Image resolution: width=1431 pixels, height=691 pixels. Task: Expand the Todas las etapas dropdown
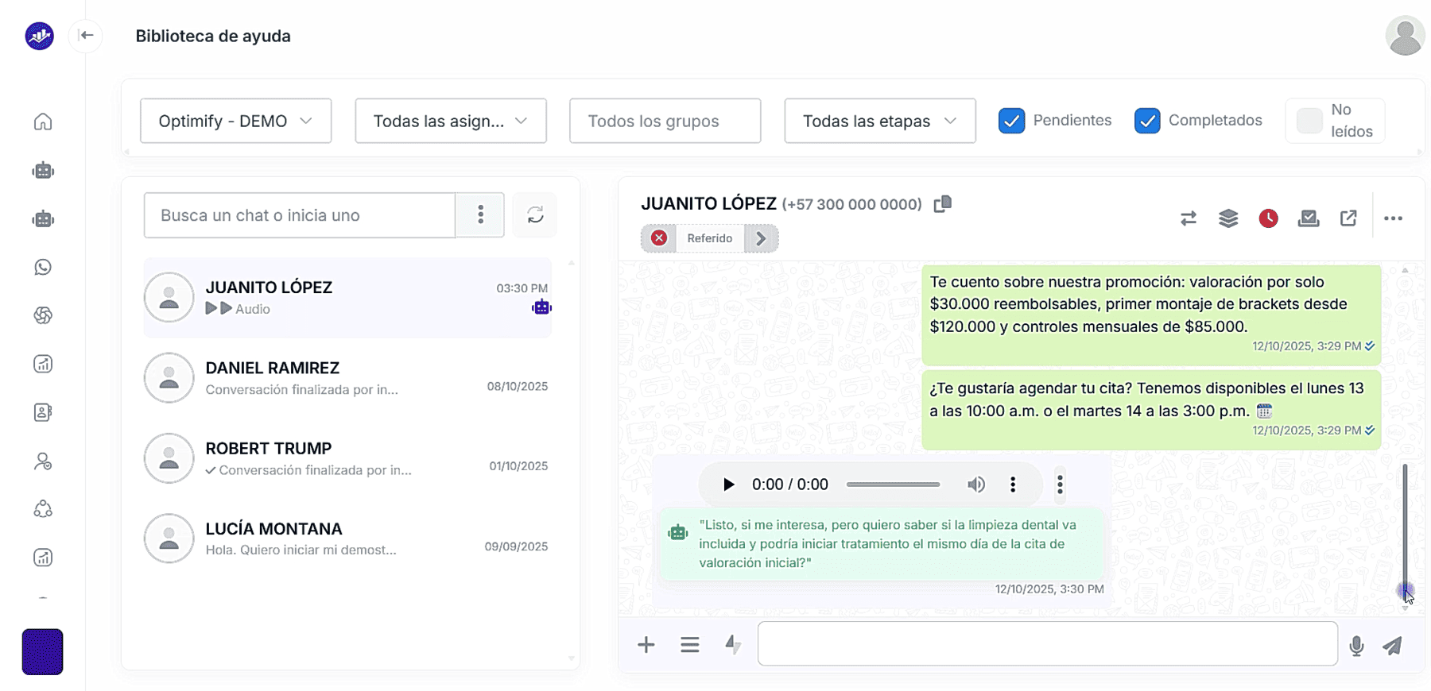click(879, 121)
